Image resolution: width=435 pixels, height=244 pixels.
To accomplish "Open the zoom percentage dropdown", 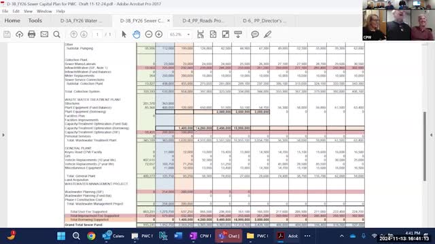I will click(188, 35).
